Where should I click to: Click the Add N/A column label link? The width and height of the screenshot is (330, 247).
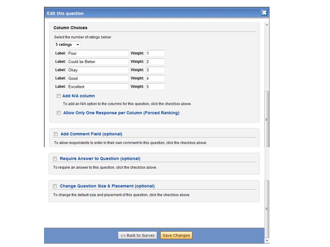coord(78,96)
